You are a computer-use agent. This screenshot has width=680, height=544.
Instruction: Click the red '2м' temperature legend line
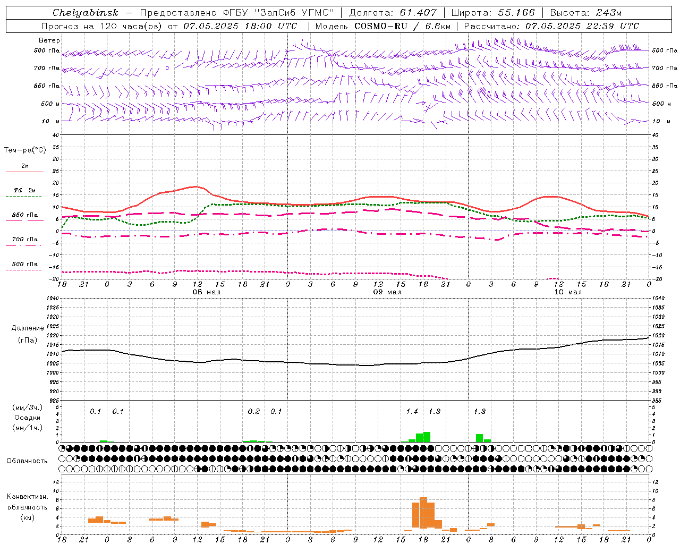(x=24, y=172)
